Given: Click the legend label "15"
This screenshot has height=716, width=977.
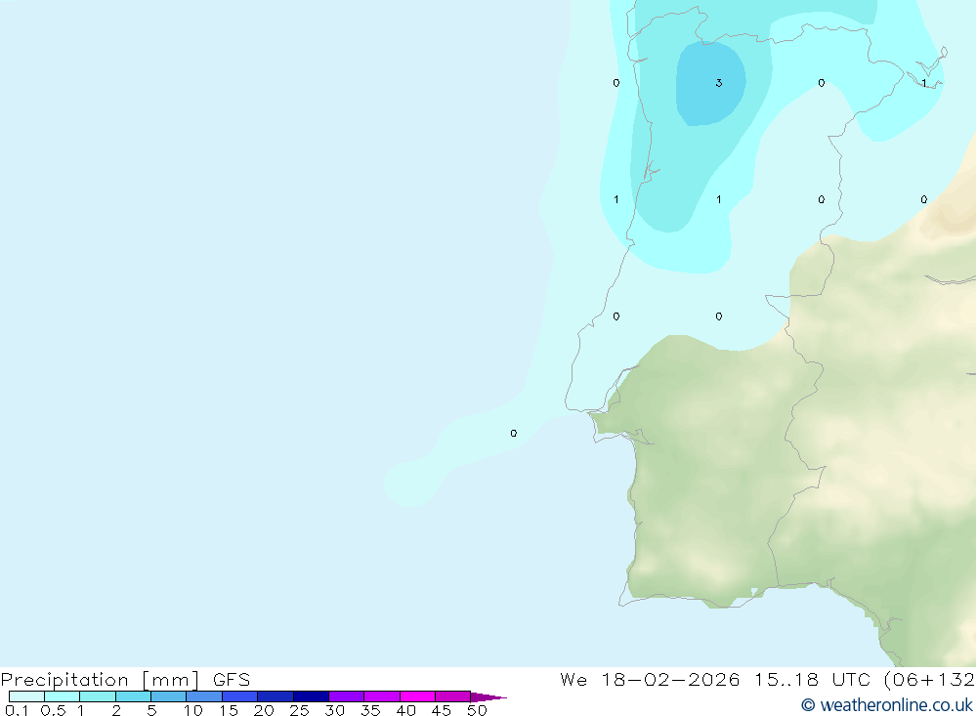Looking at the screenshot, I should pyautogui.click(x=229, y=710).
